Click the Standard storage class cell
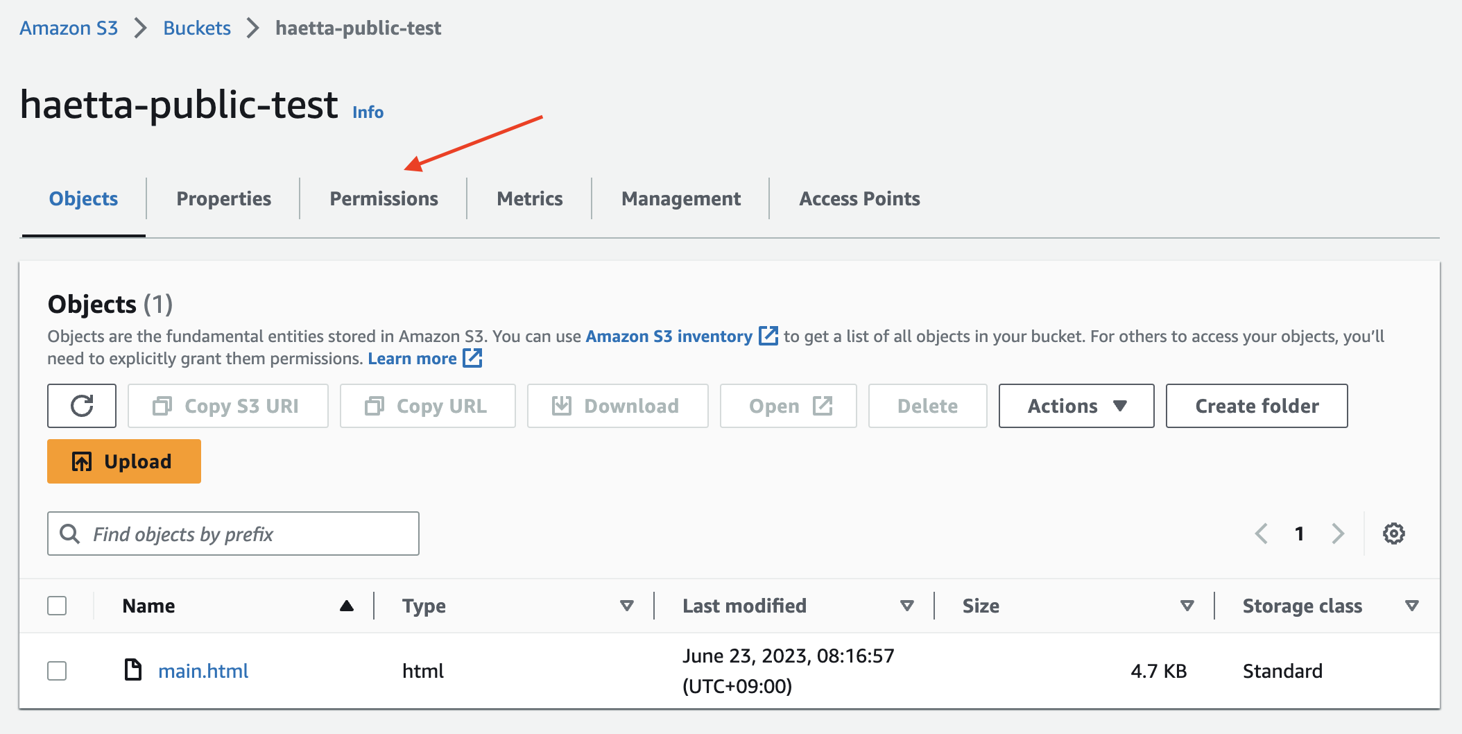Image resolution: width=1462 pixels, height=734 pixels. tap(1282, 671)
